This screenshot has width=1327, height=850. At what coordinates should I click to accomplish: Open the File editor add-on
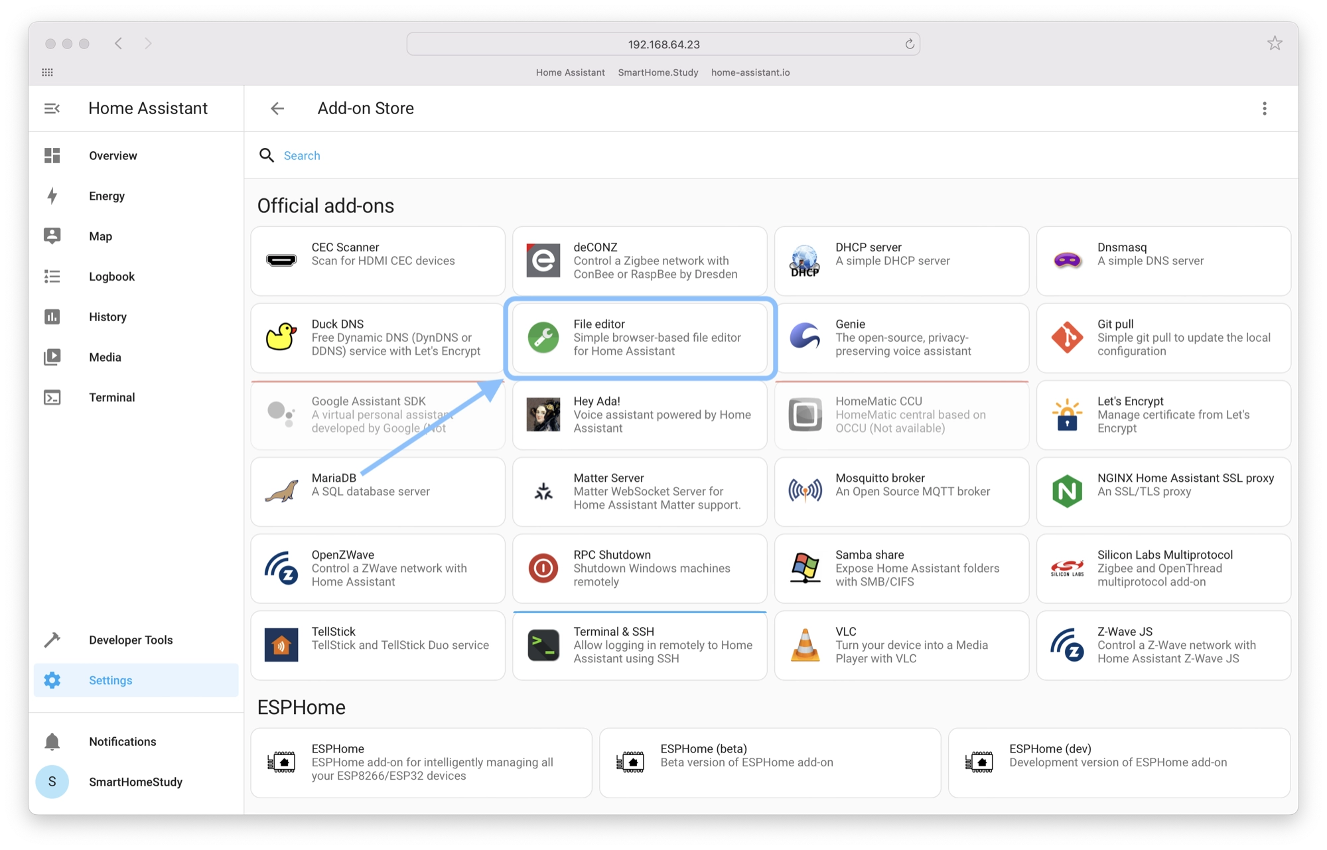coord(640,336)
